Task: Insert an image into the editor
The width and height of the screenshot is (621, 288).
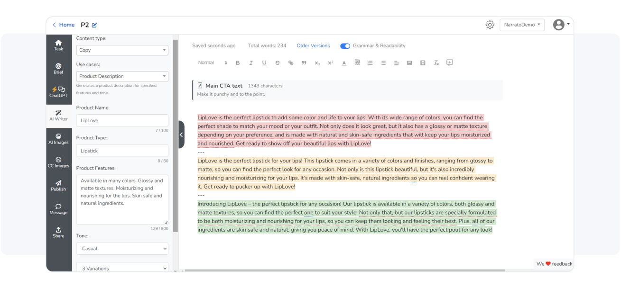Action: [x=409, y=63]
